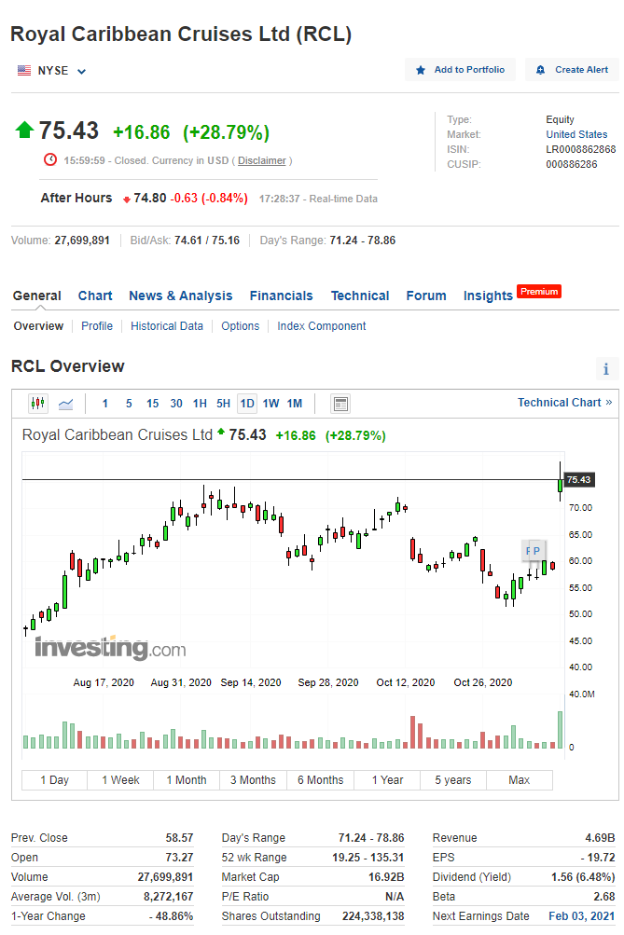Click the star icon in Add to Portfolio

[x=421, y=70]
